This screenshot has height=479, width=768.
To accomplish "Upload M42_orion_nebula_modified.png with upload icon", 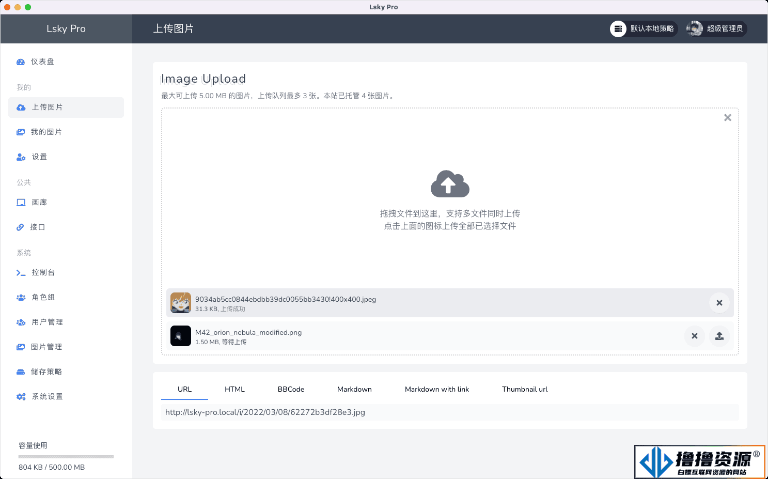I will [719, 336].
